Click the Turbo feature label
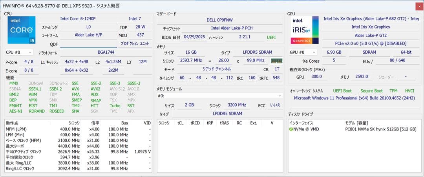The width and height of the screenshot is (424, 177). click(x=115, y=106)
